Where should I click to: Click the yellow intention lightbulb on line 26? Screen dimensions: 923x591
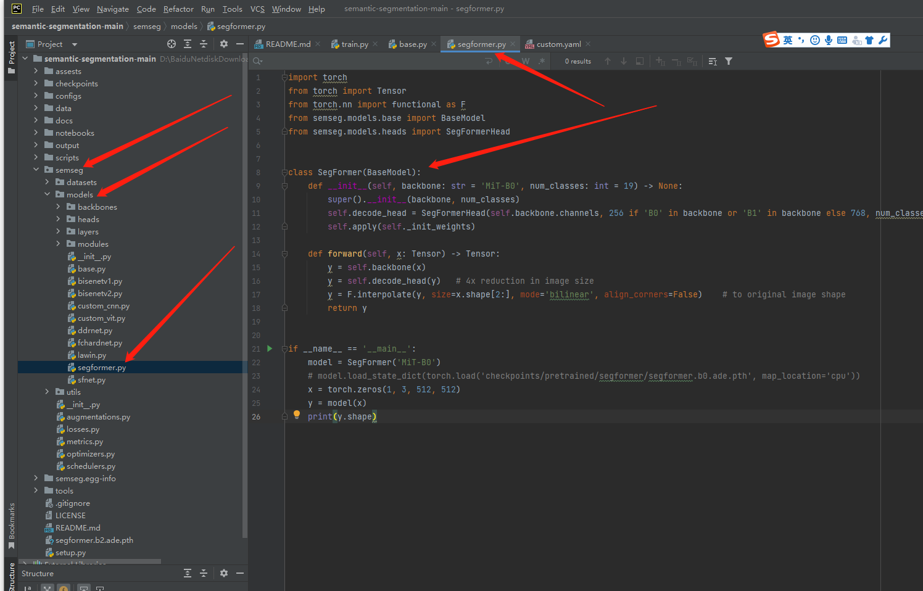(x=297, y=415)
